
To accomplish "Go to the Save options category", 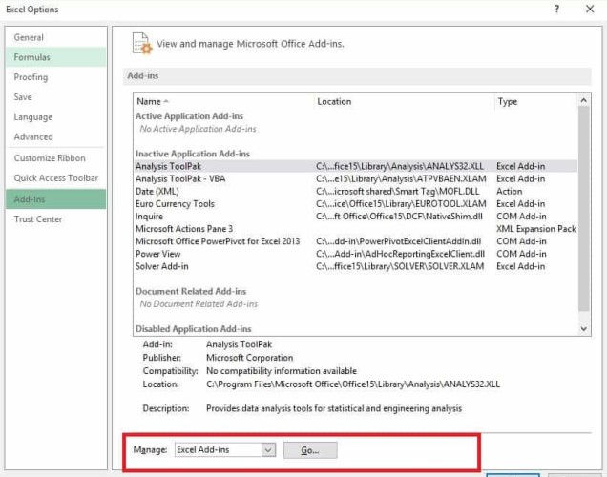I will tap(55, 97).
